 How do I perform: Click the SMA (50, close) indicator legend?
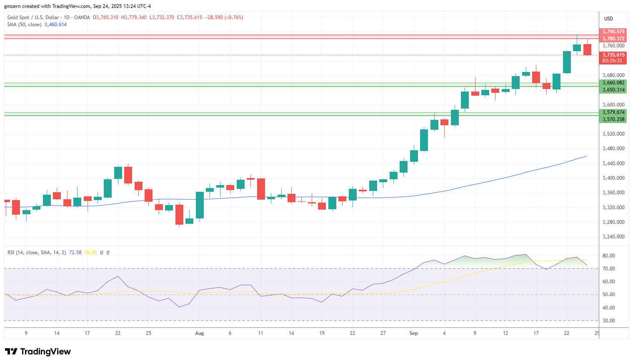pyautogui.click(x=24, y=25)
